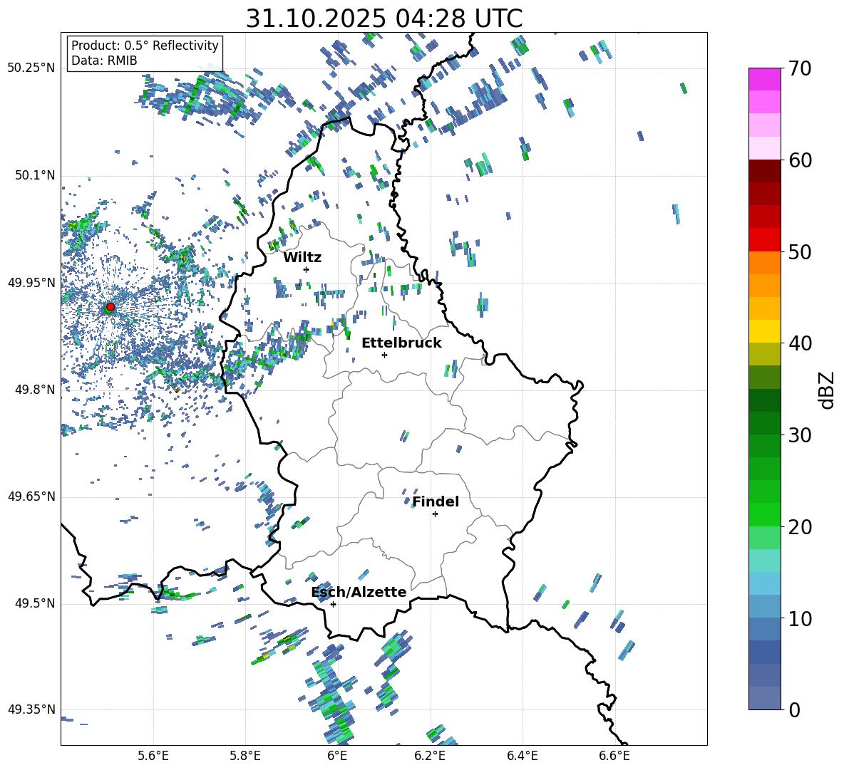Click the colorbar tick value 60
The width and height of the screenshot is (844, 770).
click(800, 160)
